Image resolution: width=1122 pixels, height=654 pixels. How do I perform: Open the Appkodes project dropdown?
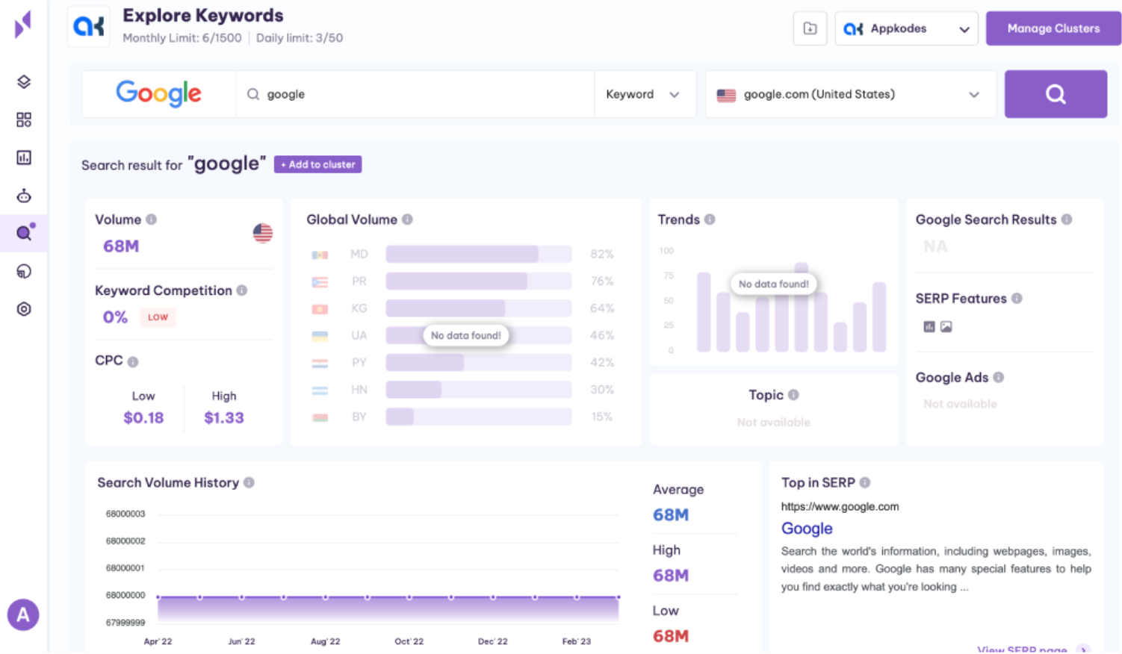tap(906, 28)
